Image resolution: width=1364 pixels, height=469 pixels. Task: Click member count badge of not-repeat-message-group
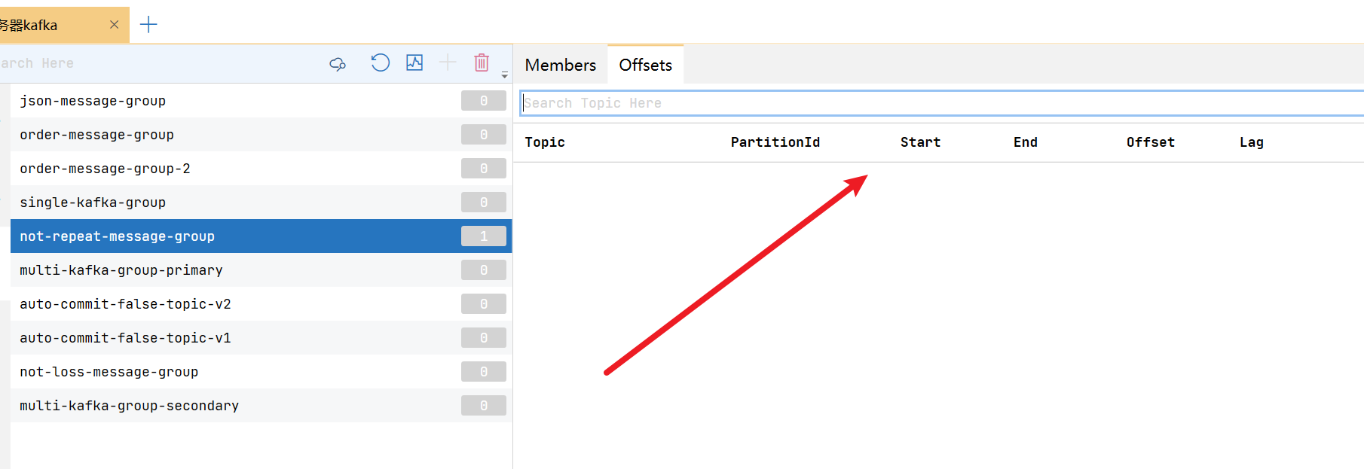point(484,236)
